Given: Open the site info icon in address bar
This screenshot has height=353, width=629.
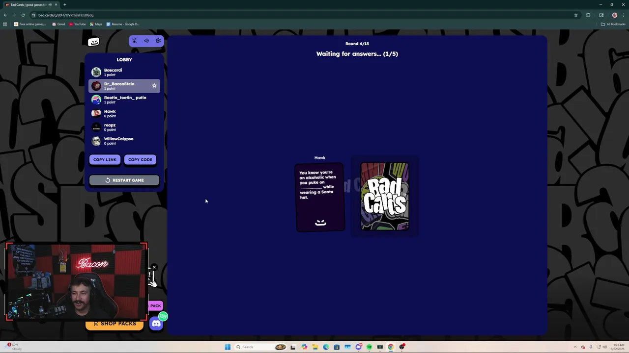Looking at the screenshot, I should [33, 15].
